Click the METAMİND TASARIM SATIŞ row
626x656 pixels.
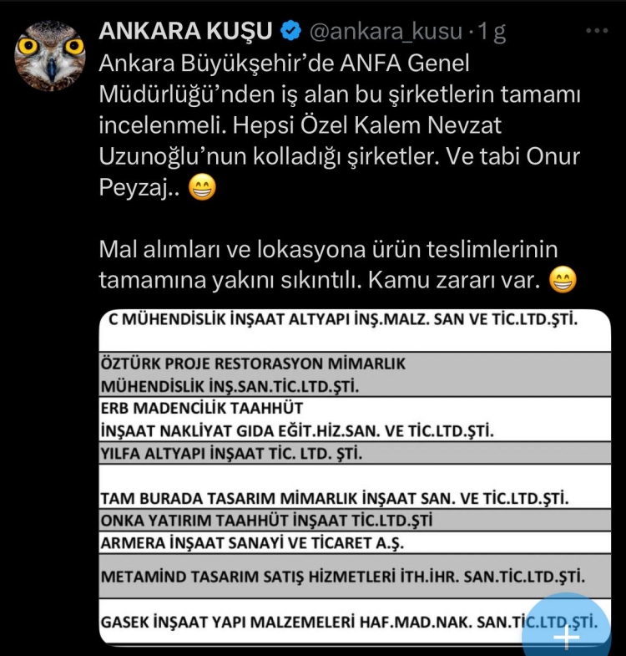coord(355,576)
